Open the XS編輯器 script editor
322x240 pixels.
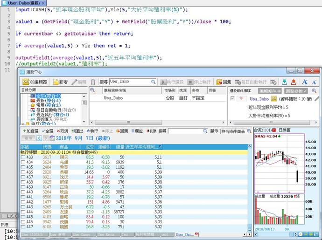point(35,82)
